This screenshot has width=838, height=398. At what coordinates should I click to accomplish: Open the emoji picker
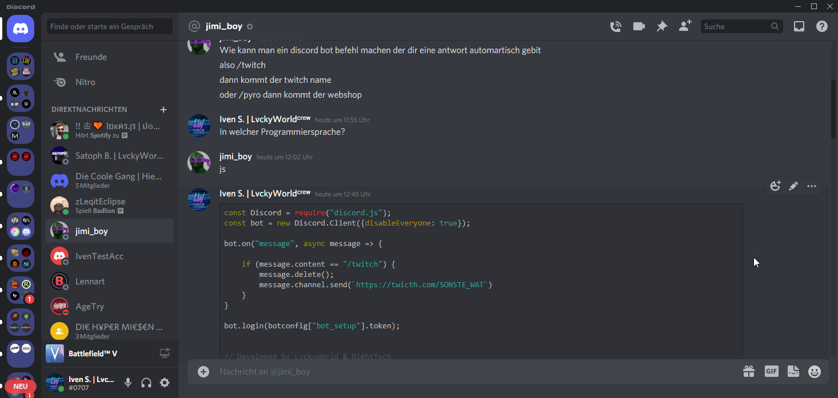coord(815,372)
